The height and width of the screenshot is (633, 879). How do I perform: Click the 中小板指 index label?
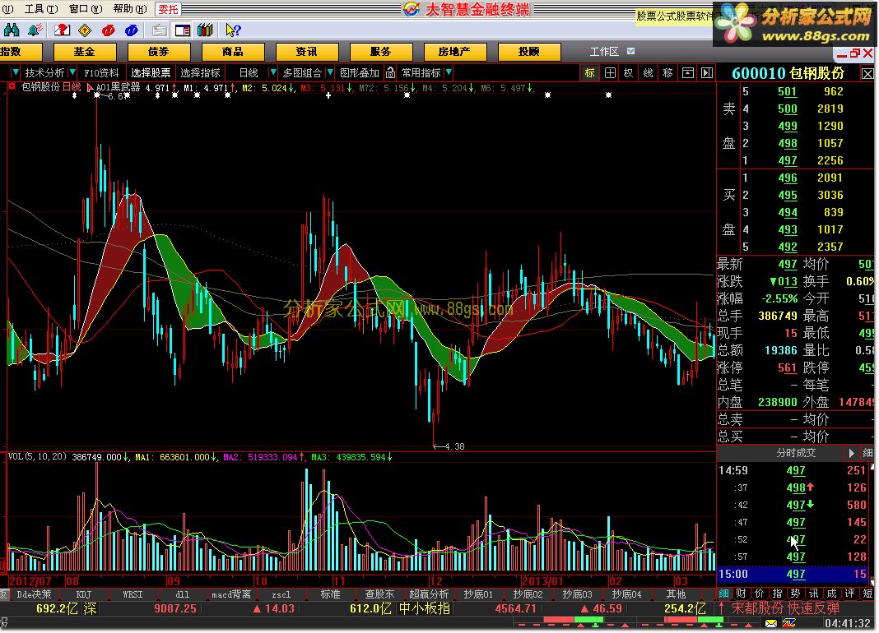click(x=425, y=608)
